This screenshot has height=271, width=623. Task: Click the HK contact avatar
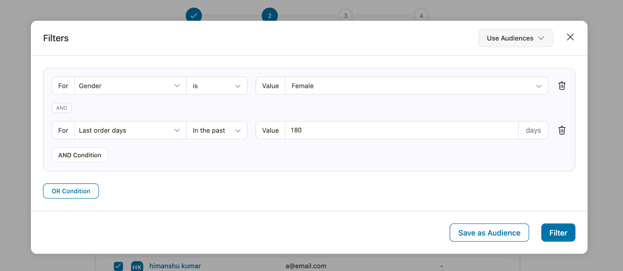[x=137, y=266]
